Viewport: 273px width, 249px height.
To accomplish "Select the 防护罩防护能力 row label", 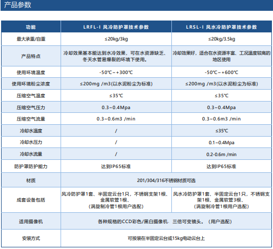I will pyautogui.click(x=31, y=166).
